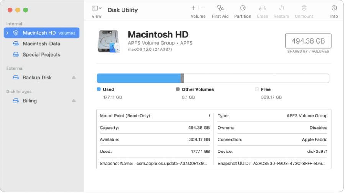Zoom the window with the green button
The image size is (345, 193).
[x=26, y=10]
